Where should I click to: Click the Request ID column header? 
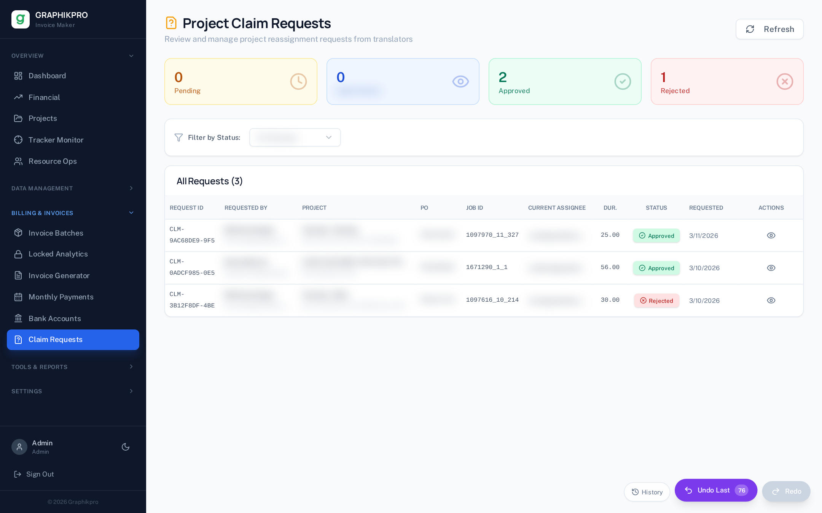click(x=186, y=208)
